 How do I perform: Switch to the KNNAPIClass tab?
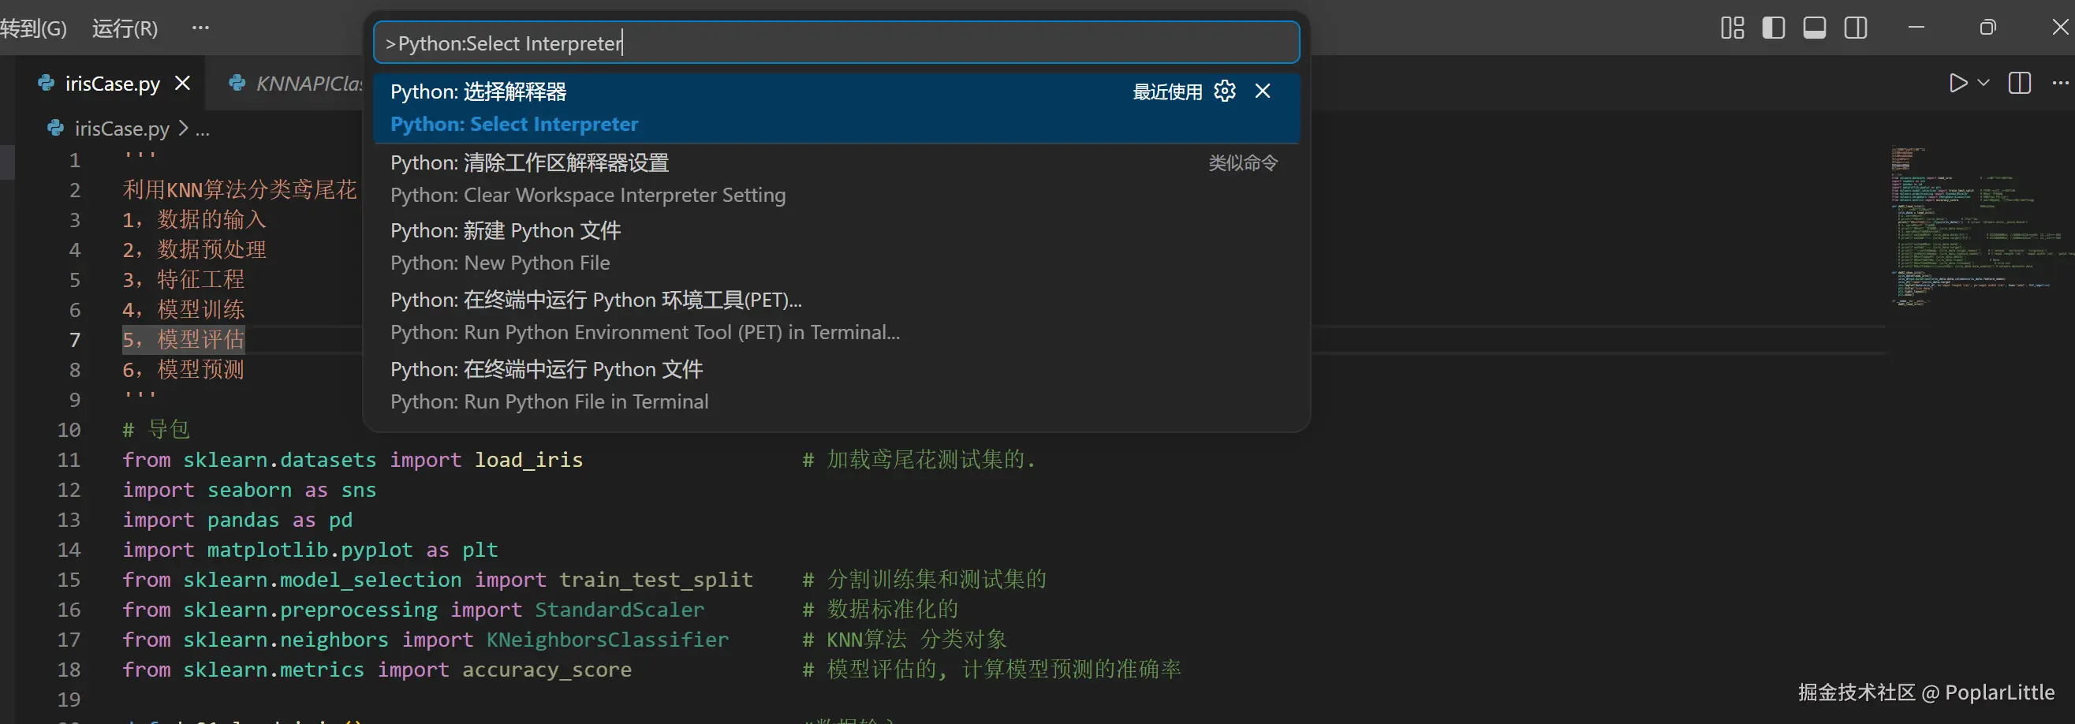point(306,84)
